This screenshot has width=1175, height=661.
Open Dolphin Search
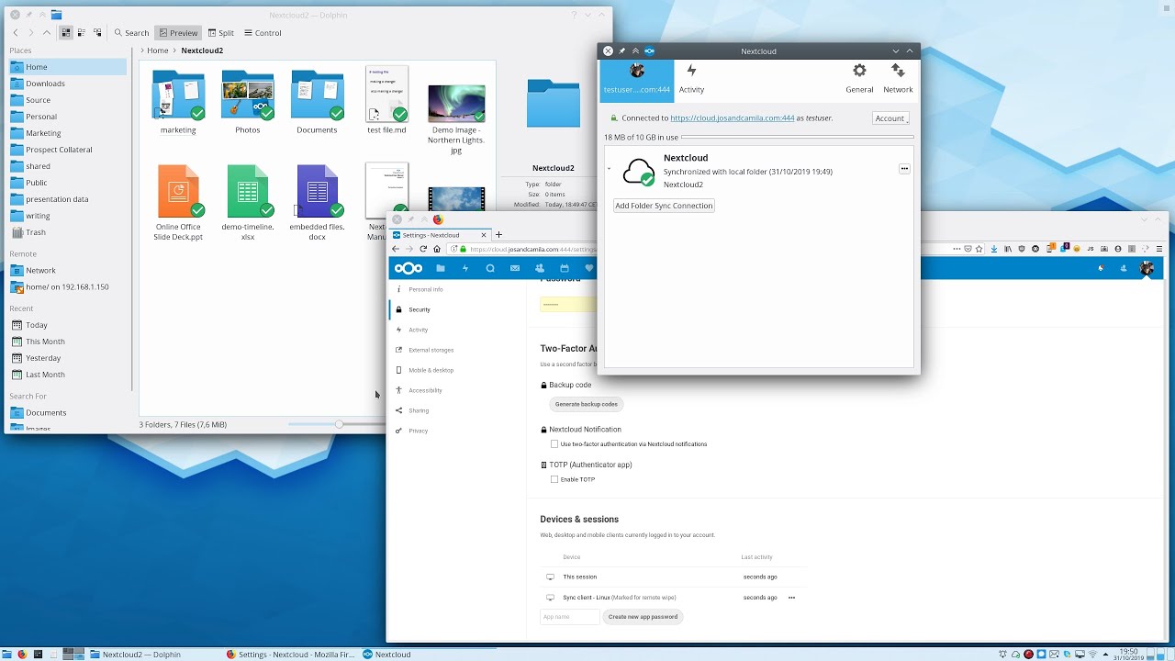click(x=131, y=32)
